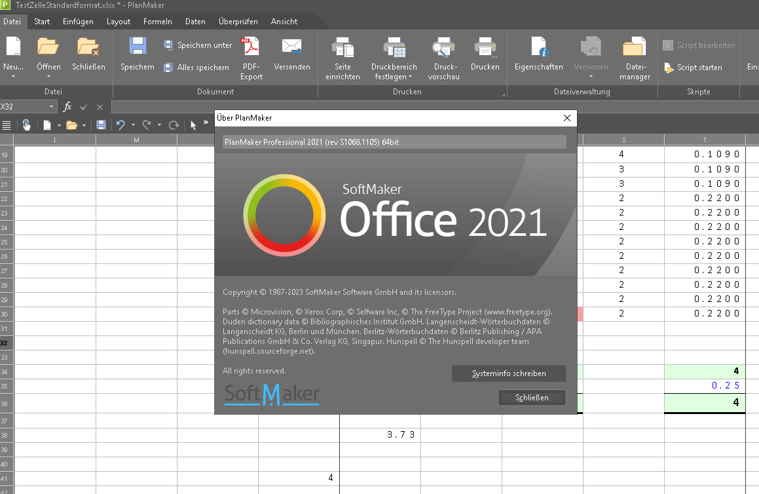Click Script bearbeiten in Skripte group
Screen dimensions: 759x494
tap(699, 45)
